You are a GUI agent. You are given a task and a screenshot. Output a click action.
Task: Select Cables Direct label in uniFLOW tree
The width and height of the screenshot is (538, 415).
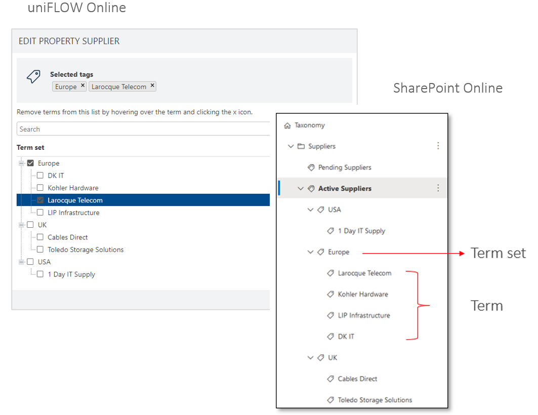coord(68,237)
